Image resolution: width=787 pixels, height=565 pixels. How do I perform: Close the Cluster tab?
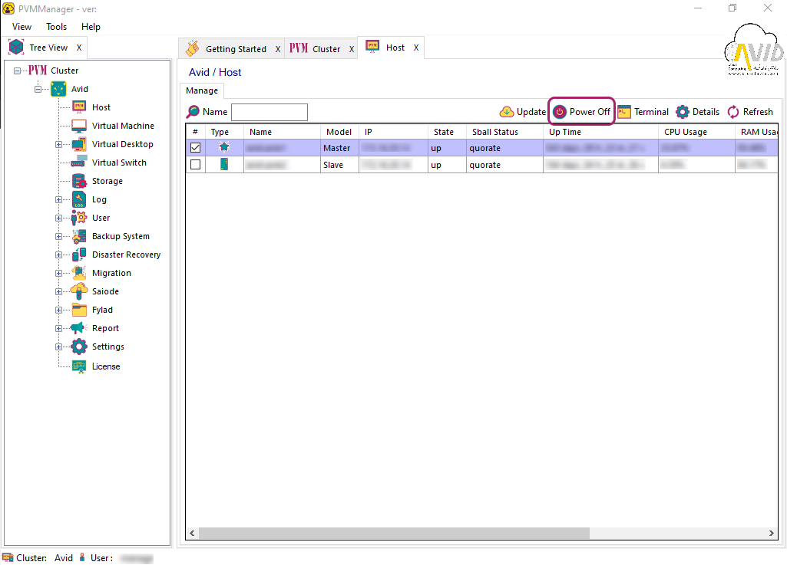(x=352, y=49)
